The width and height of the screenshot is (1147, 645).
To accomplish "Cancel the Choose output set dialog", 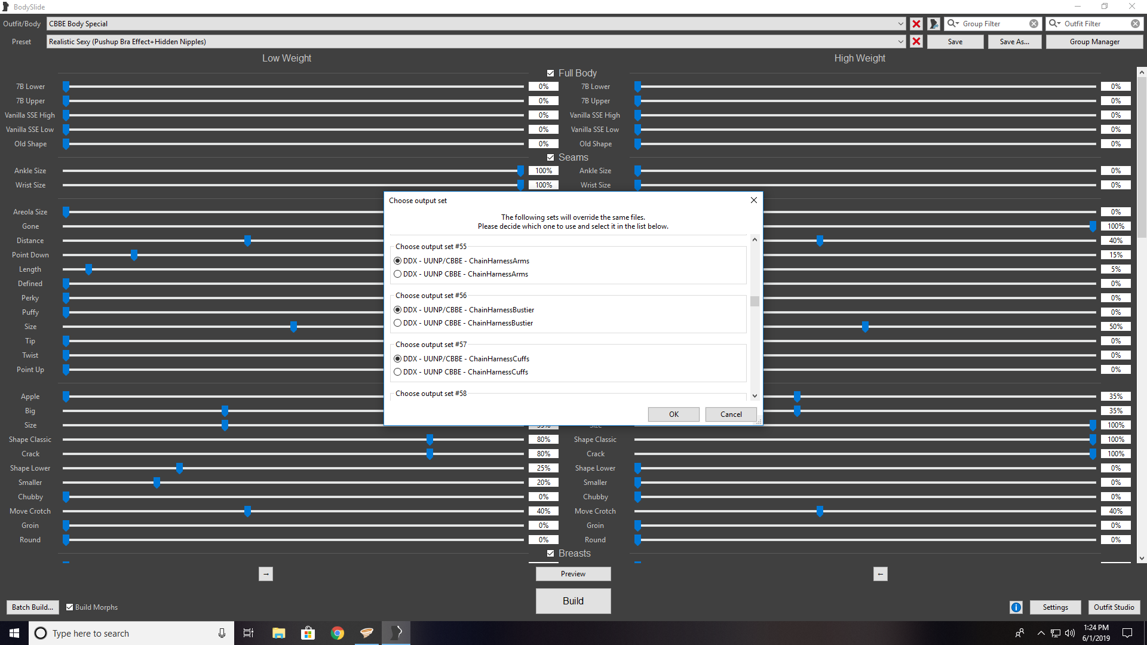I will pos(731,414).
